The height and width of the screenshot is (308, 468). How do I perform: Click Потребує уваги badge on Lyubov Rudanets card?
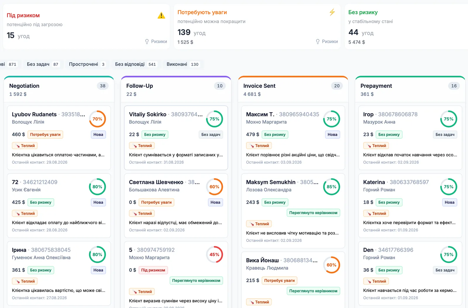pyautogui.click(x=45, y=135)
